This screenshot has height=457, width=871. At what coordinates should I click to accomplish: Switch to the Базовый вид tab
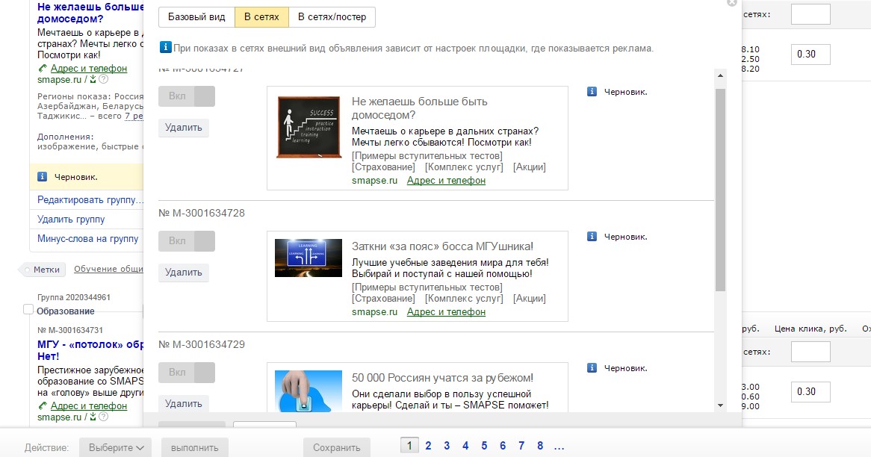pyautogui.click(x=196, y=17)
